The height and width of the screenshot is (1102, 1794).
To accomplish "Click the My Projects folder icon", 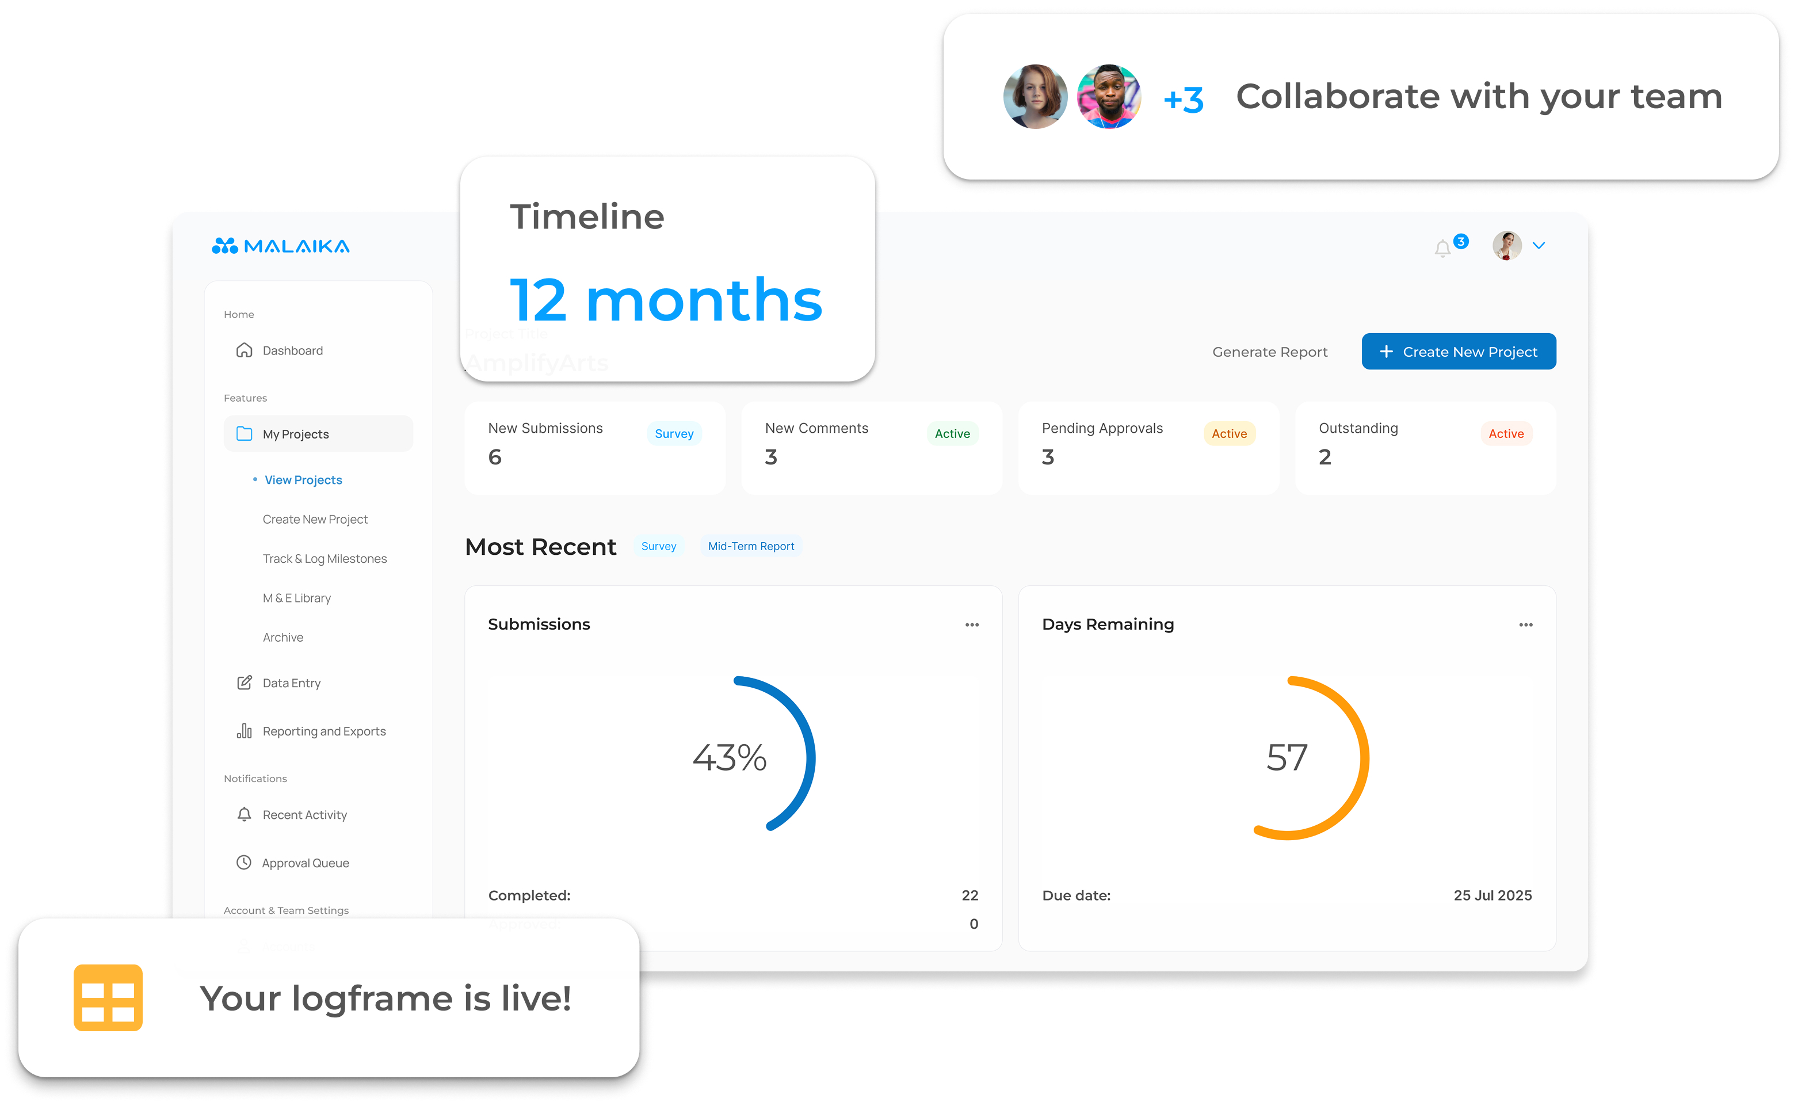I will (244, 434).
